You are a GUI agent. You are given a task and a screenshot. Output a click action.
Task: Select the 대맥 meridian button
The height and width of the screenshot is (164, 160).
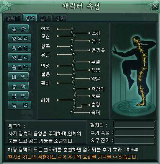click(x=19, y=77)
